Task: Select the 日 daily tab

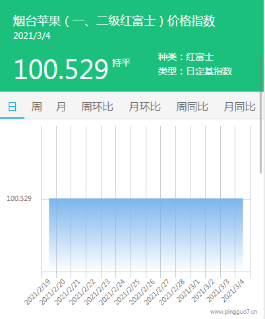Action: pyautogui.click(x=12, y=107)
